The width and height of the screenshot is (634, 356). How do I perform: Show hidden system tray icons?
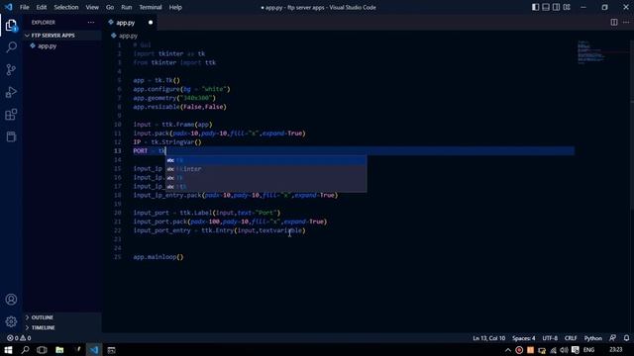tap(508, 350)
